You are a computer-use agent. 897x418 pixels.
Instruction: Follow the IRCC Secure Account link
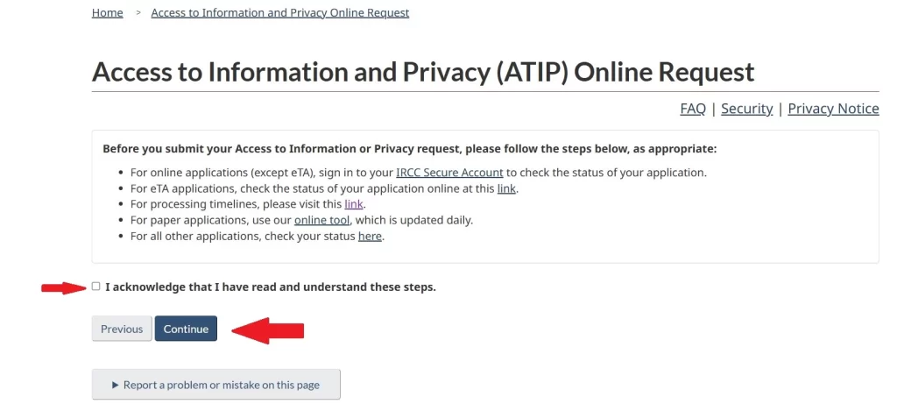click(449, 173)
